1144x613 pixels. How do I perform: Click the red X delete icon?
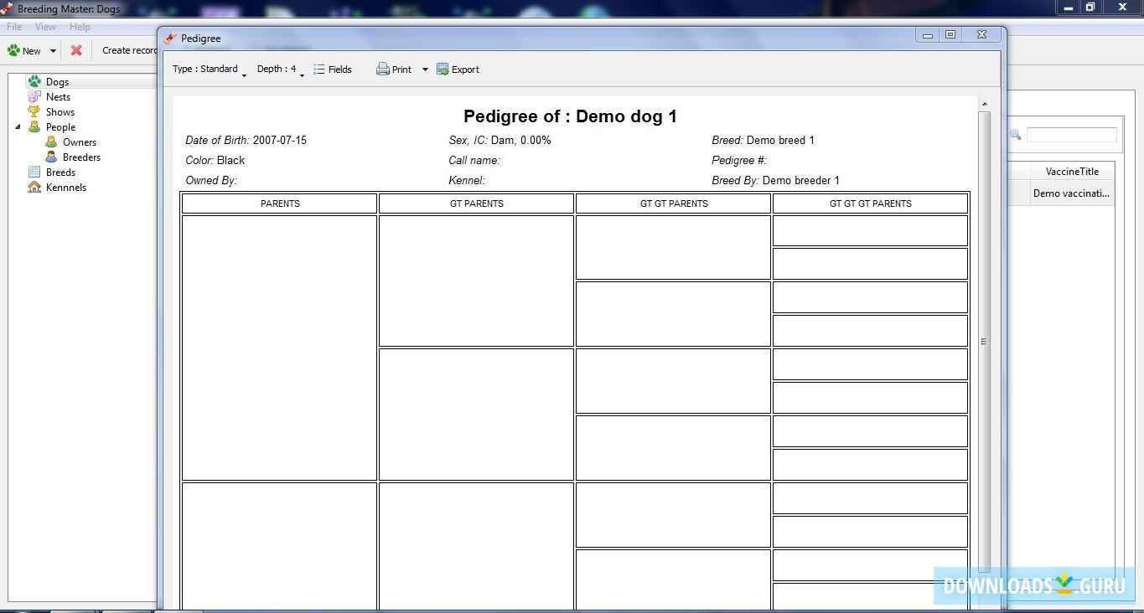click(76, 50)
